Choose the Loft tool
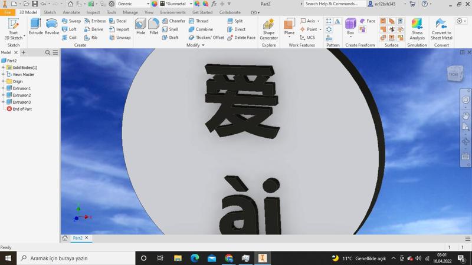Image resolution: width=472 pixels, height=265 pixels. click(x=69, y=29)
